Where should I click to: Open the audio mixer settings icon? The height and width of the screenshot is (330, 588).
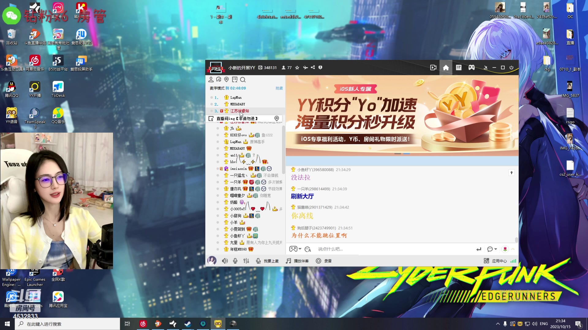click(246, 261)
